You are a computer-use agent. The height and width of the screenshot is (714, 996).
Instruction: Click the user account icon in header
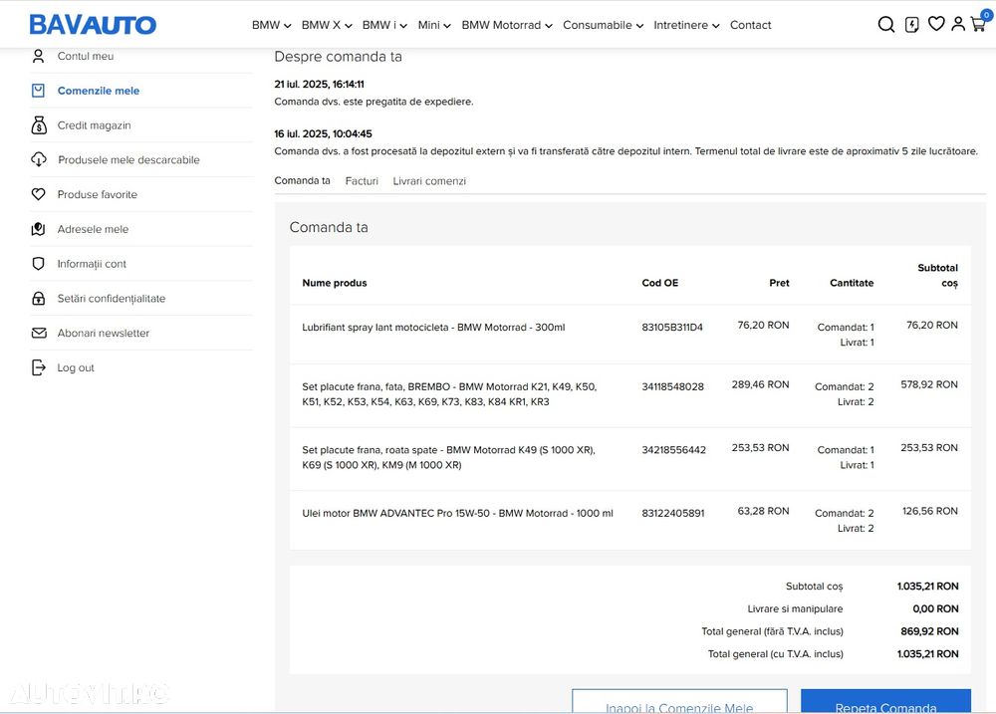[x=957, y=24]
